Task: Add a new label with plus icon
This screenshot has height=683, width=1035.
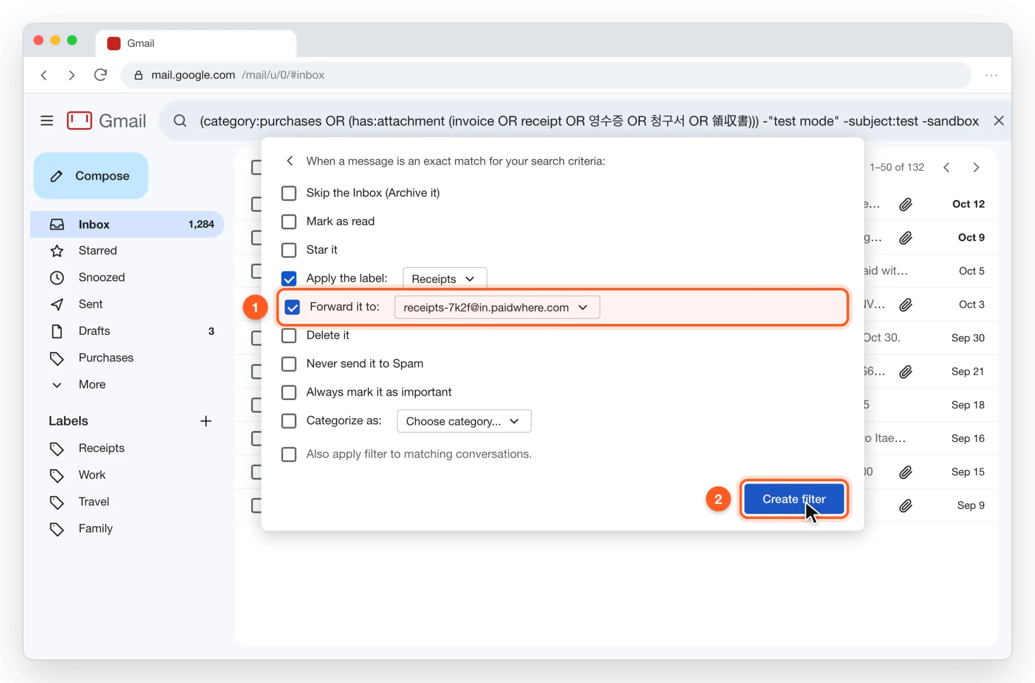Action: tap(206, 421)
